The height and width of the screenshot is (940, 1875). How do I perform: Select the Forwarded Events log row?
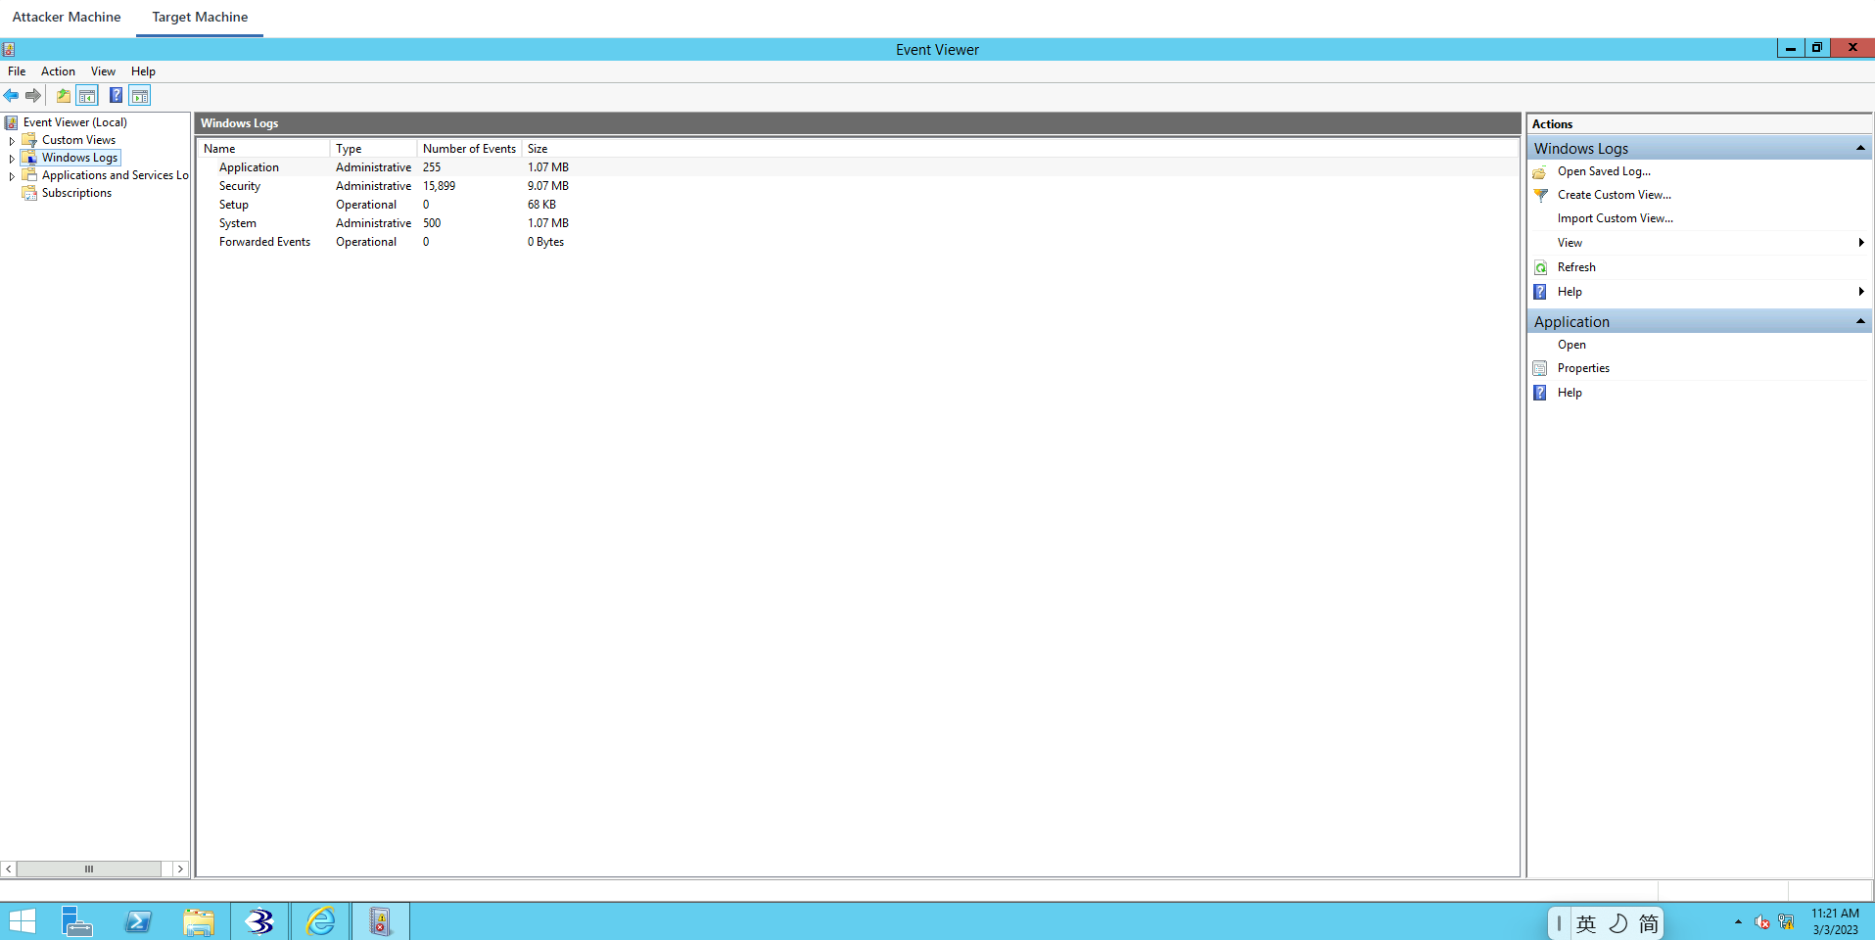coord(858,242)
